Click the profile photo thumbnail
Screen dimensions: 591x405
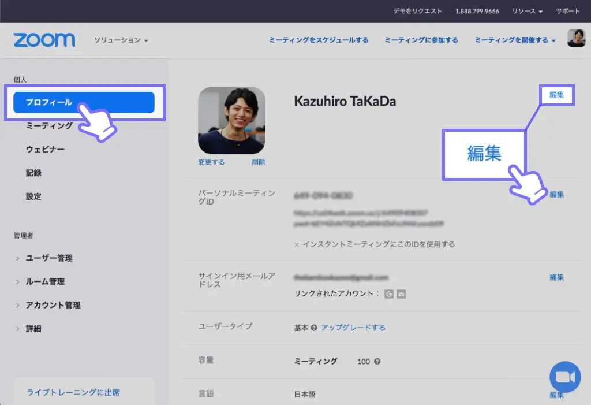pos(231,120)
